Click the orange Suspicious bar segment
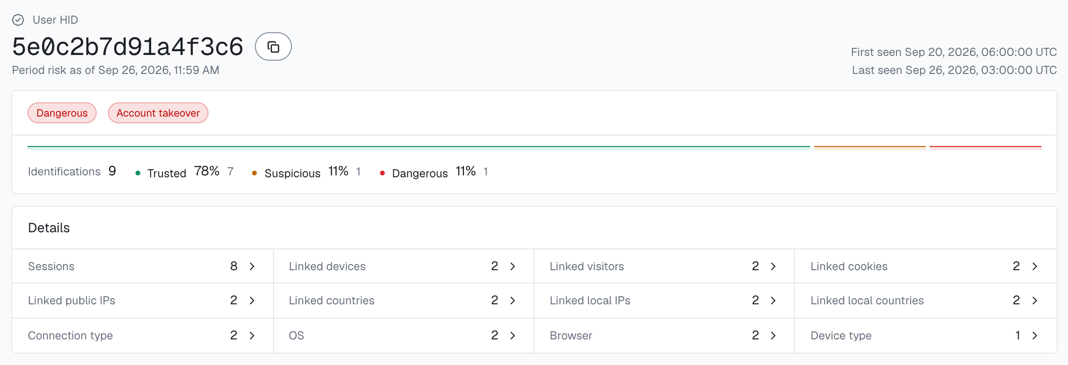The image size is (1068, 365). (870, 147)
